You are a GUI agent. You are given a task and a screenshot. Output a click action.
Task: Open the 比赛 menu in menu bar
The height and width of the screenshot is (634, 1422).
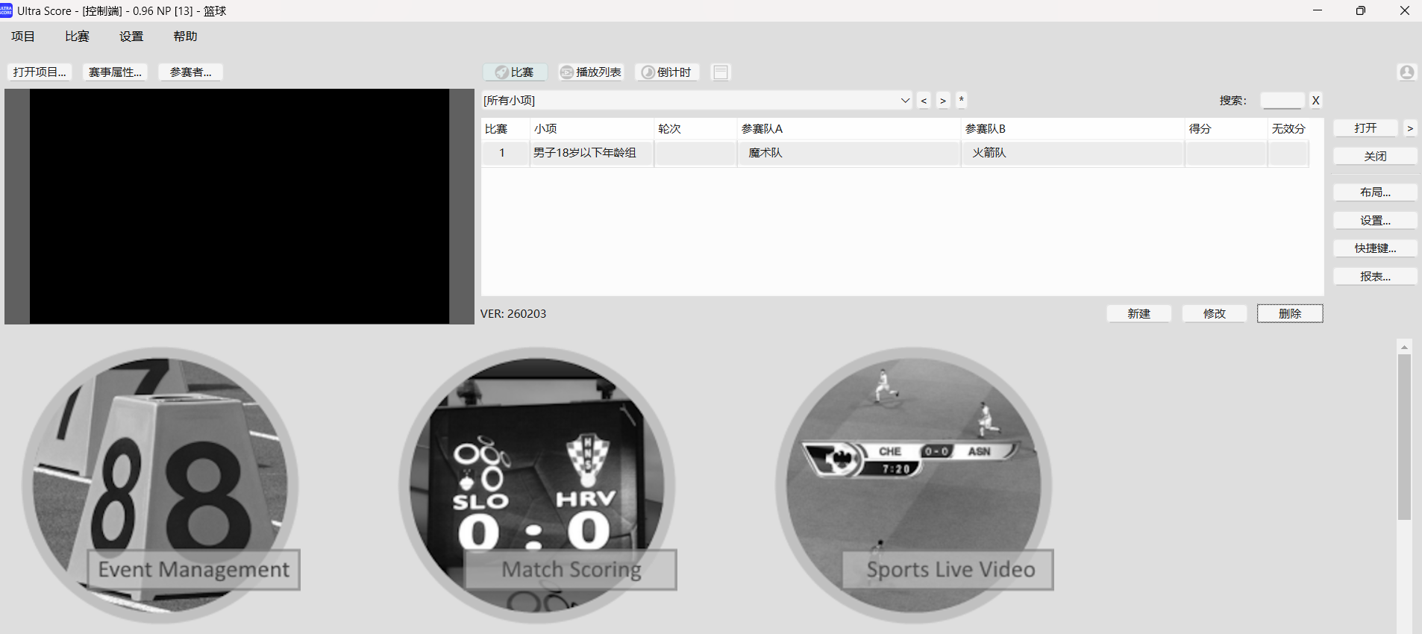coord(77,37)
